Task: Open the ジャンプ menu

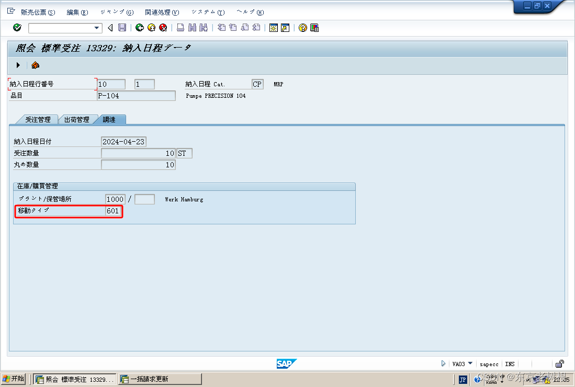Action: click(117, 13)
